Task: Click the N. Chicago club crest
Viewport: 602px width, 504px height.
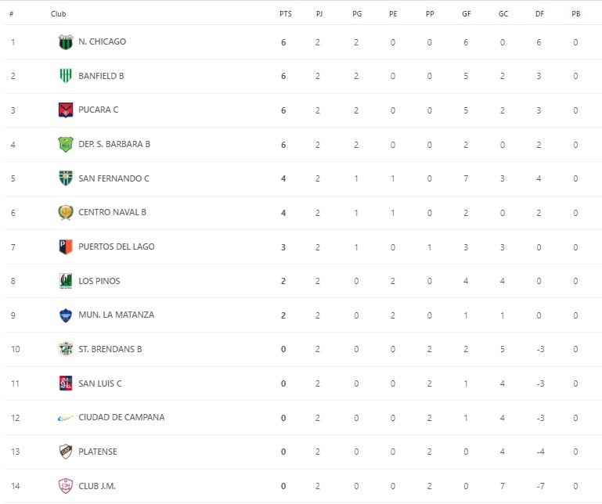Action: coord(66,42)
